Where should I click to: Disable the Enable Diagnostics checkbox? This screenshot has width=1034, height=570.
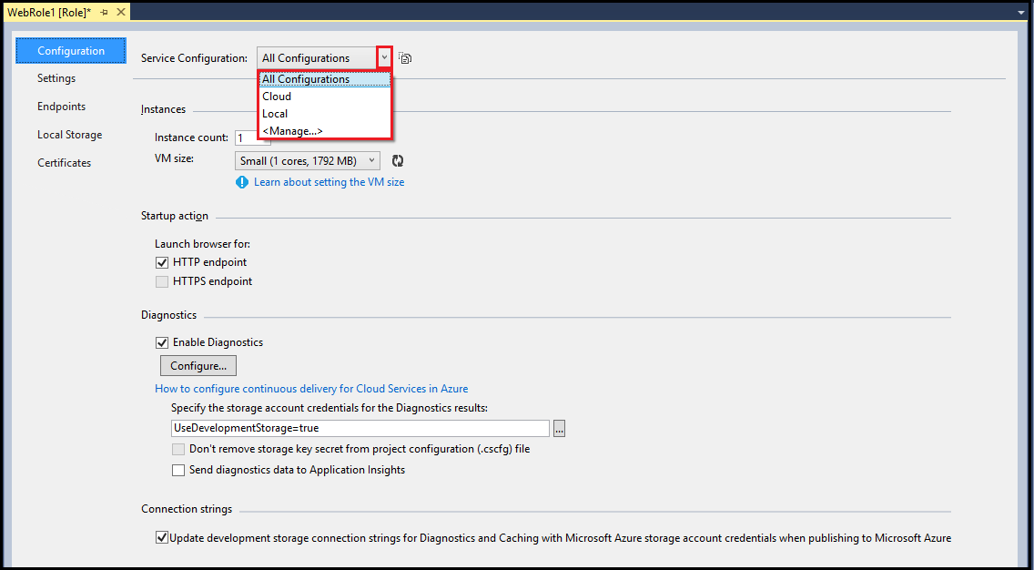(x=161, y=342)
